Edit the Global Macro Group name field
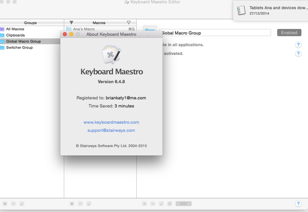The image size is (308, 212). pos(215,33)
